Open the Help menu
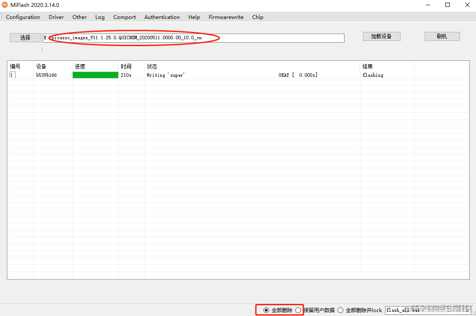This screenshot has height=316, width=476. click(x=194, y=17)
